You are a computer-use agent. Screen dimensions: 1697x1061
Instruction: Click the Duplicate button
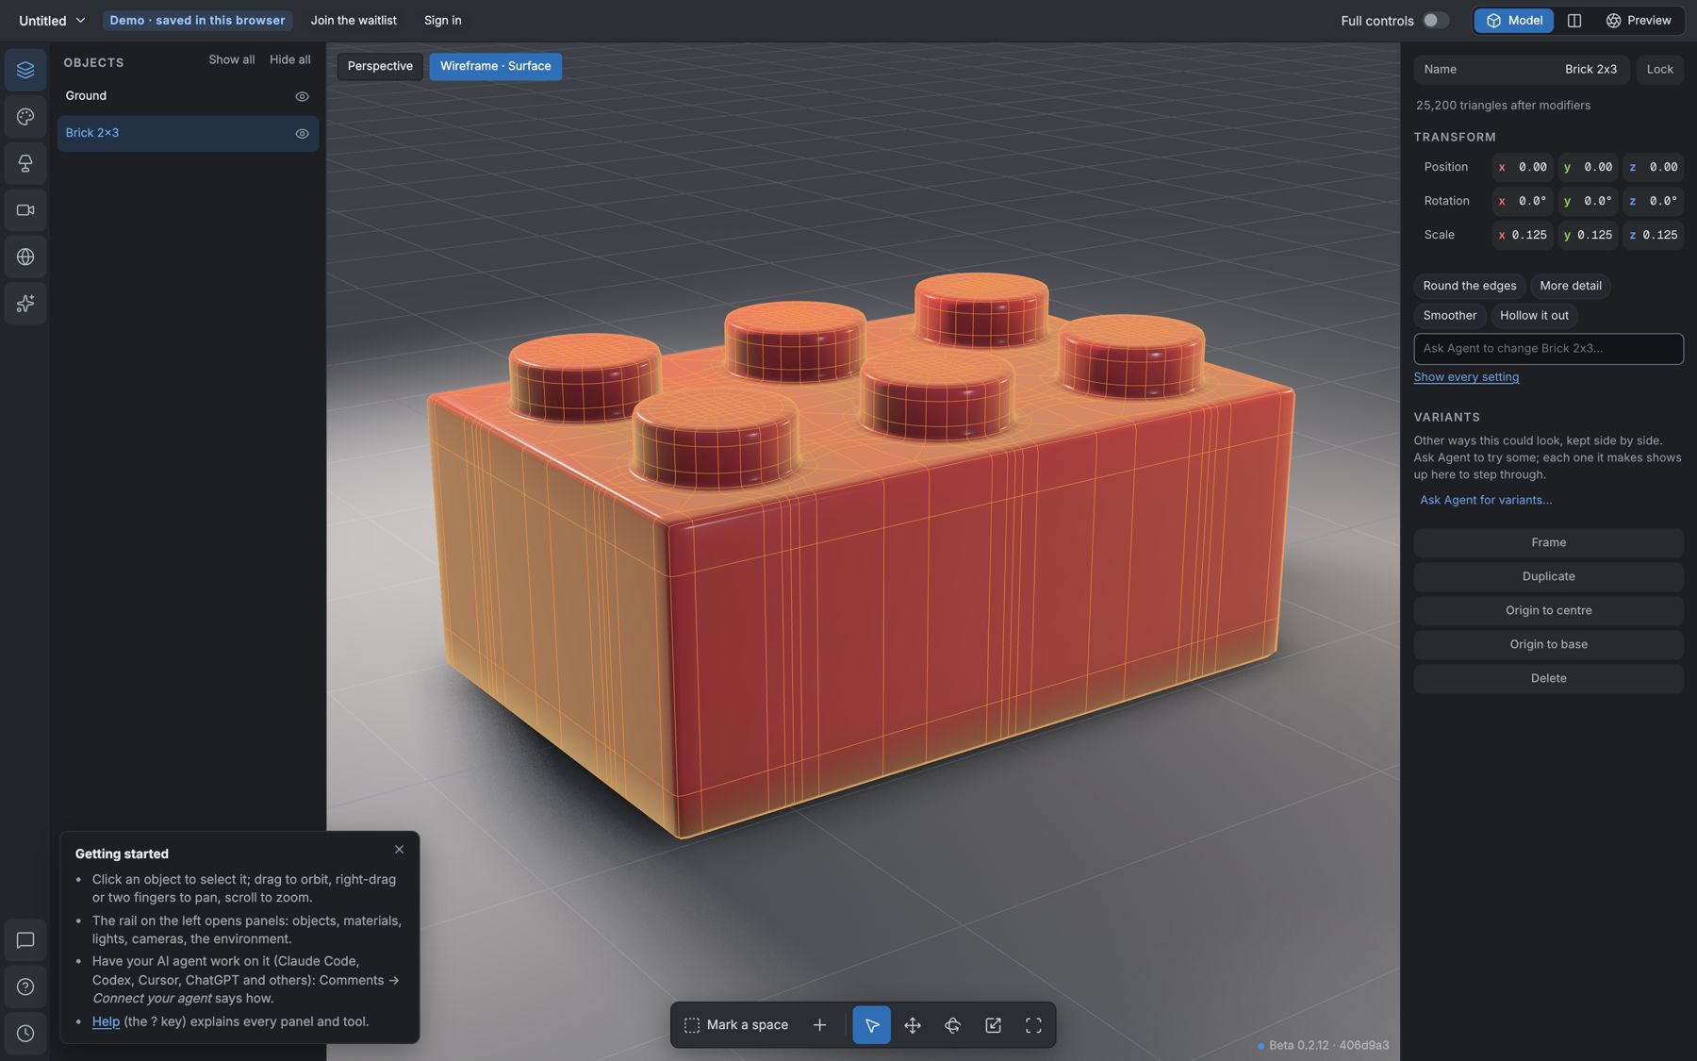point(1548,577)
